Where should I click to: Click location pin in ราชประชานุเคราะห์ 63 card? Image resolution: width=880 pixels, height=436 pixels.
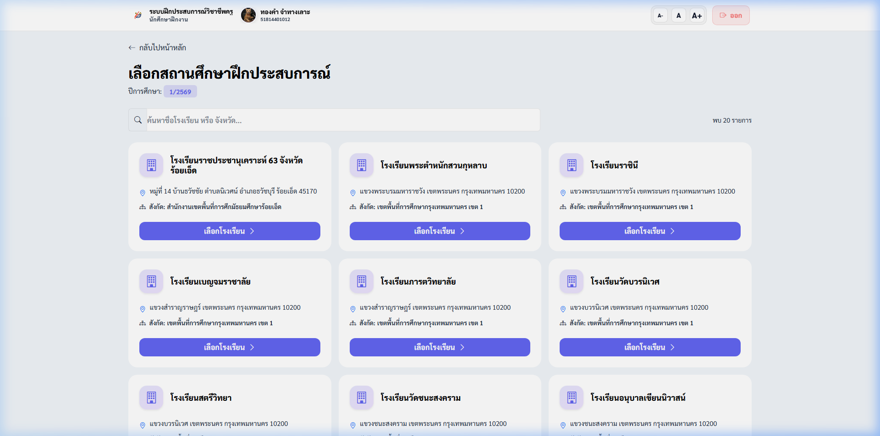coord(143,193)
